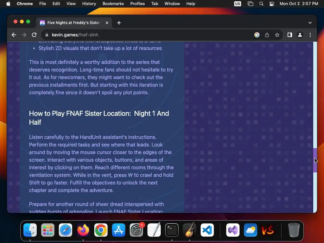Open Launchpad from the dock
Screen dimensions: 324x243
click(48, 230)
